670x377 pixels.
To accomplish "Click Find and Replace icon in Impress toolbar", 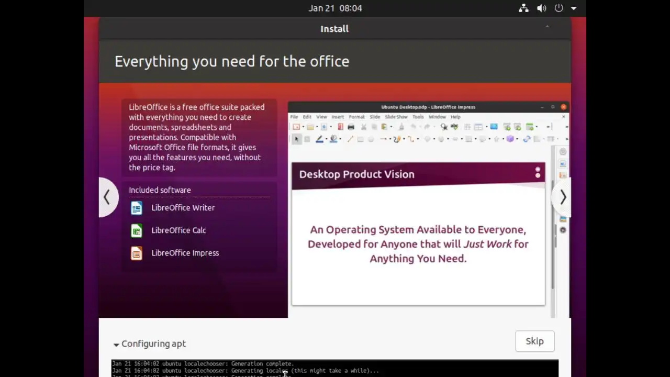I will (444, 127).
